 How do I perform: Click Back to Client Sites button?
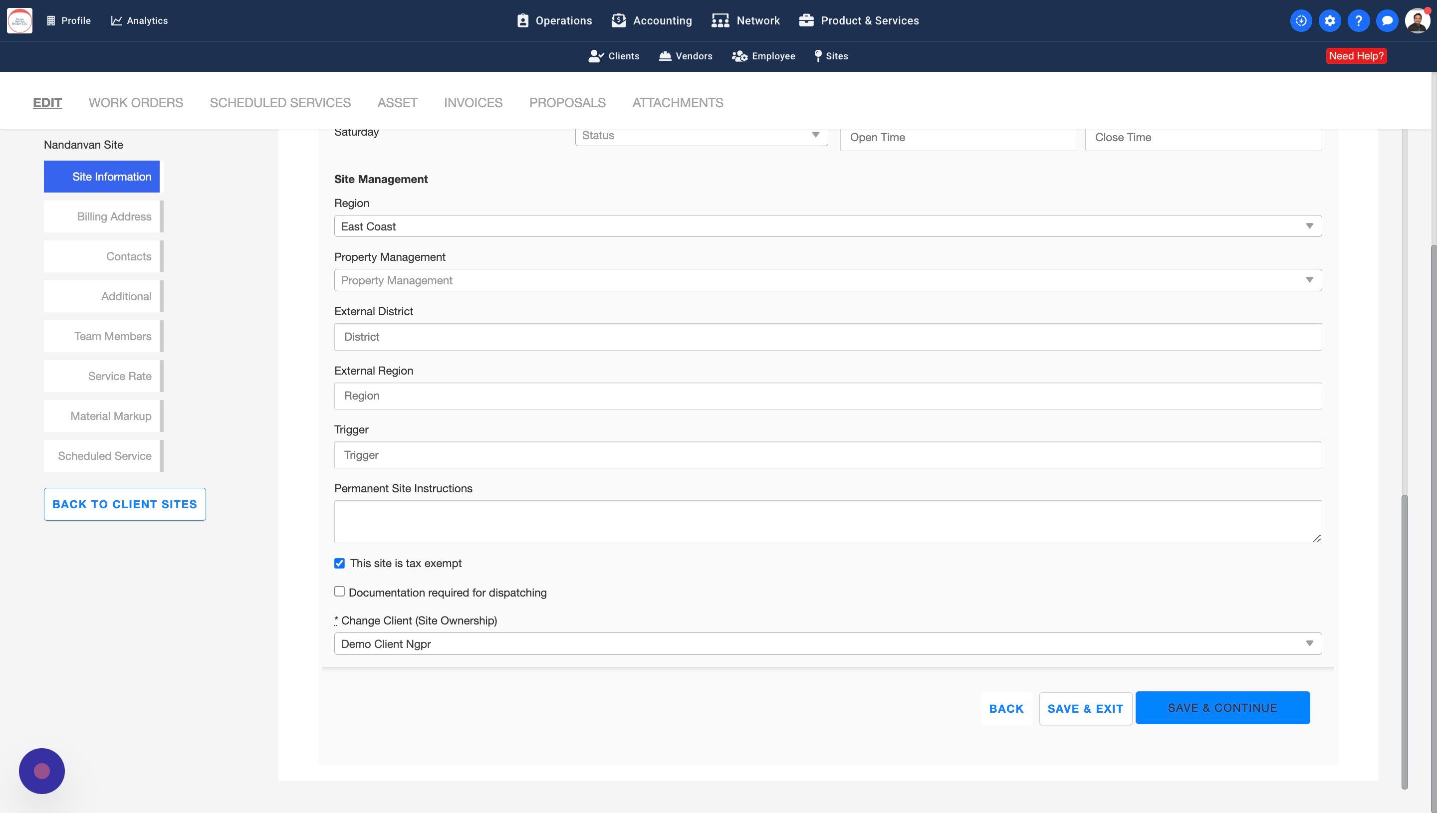125,504
